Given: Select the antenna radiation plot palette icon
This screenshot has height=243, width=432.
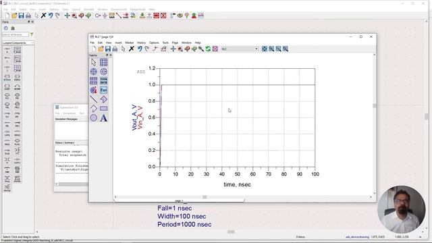Looking at the screenshot, I should [x=94, y=90].
